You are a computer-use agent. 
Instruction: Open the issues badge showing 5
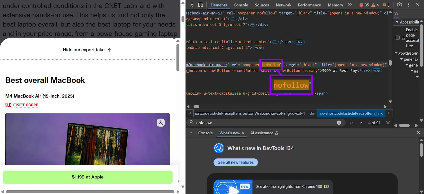386,5
